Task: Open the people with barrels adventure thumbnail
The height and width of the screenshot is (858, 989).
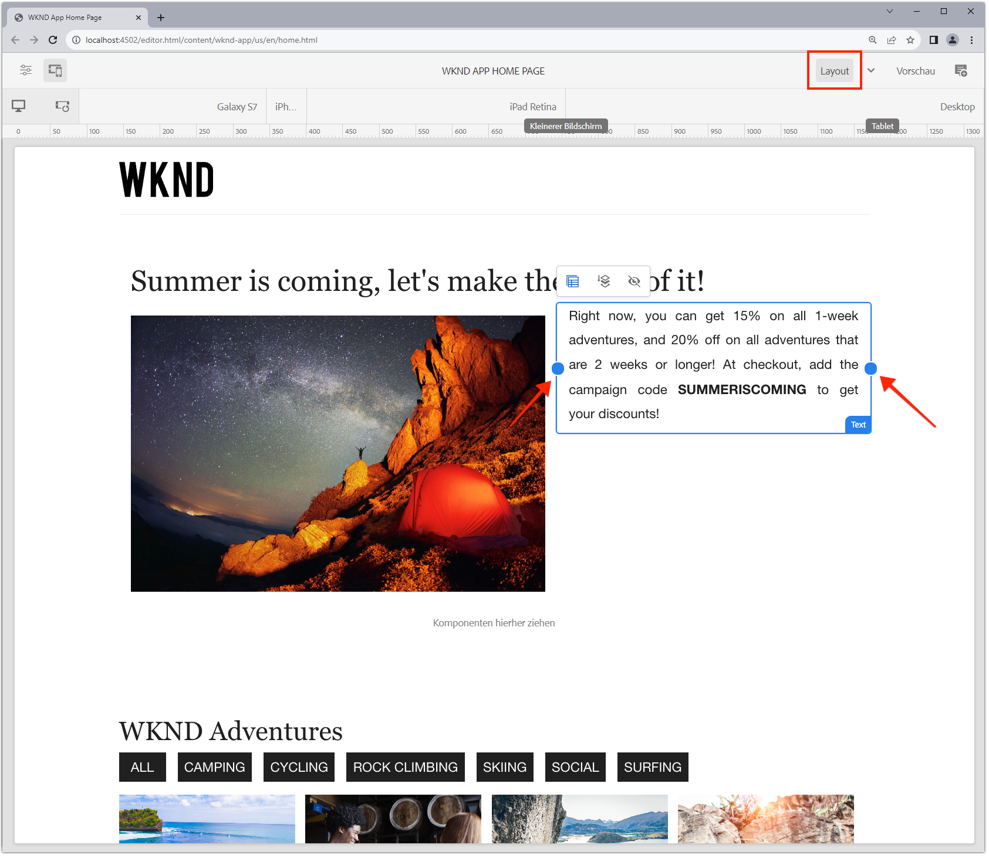Action: (x=393, y=819)
